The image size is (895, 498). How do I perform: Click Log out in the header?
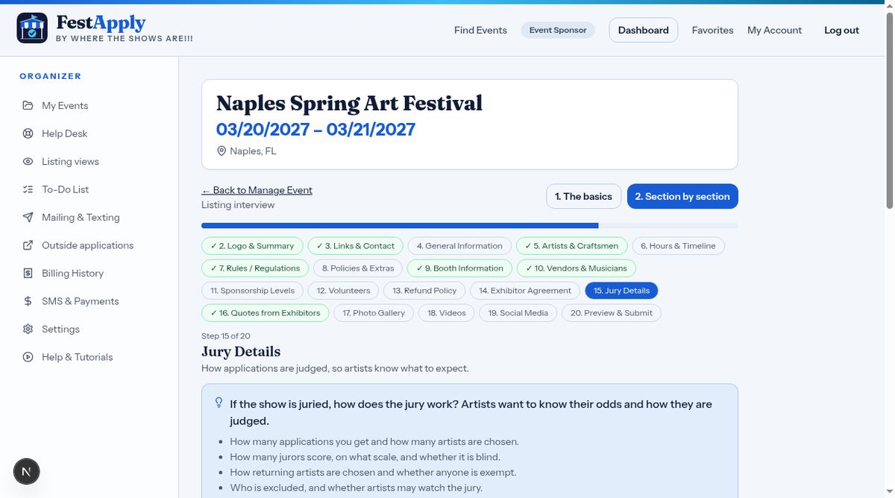tap(841, 30)
